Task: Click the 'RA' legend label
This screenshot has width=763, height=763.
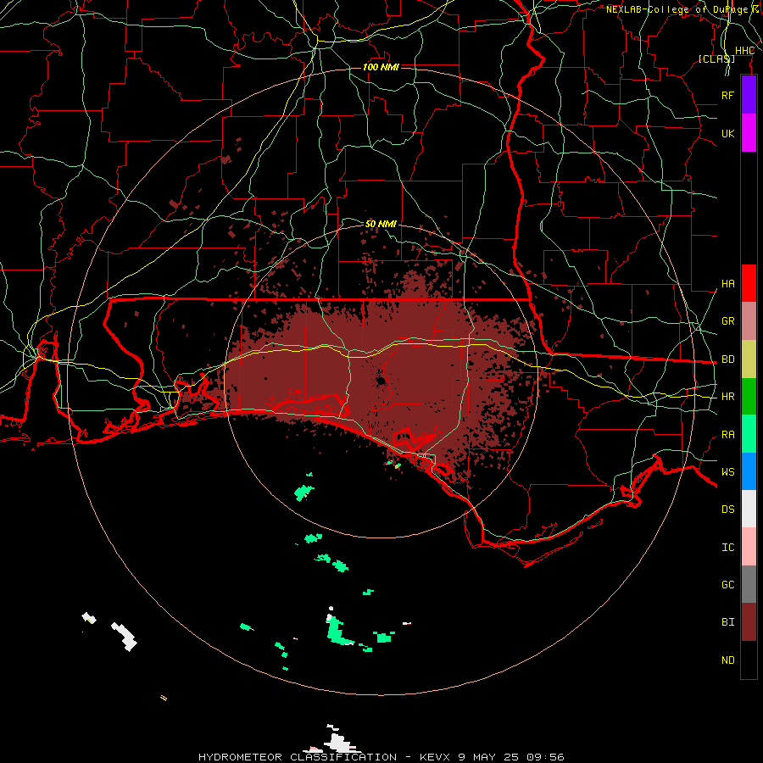Action: click(x=727, y=434)
